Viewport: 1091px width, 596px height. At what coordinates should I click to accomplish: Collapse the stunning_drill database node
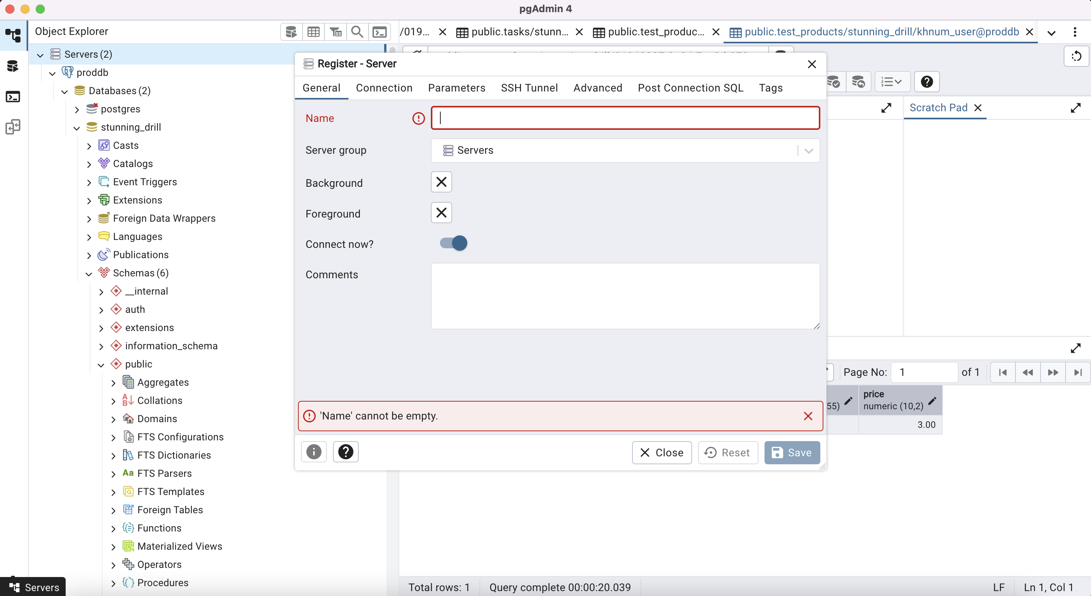[x=77, y=128]
